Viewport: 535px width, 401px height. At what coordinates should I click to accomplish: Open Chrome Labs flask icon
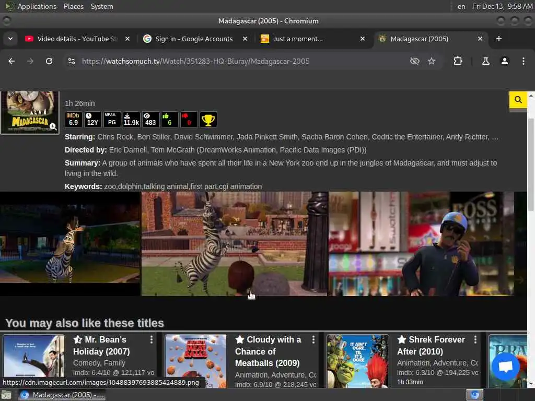(x=485, y=61)
